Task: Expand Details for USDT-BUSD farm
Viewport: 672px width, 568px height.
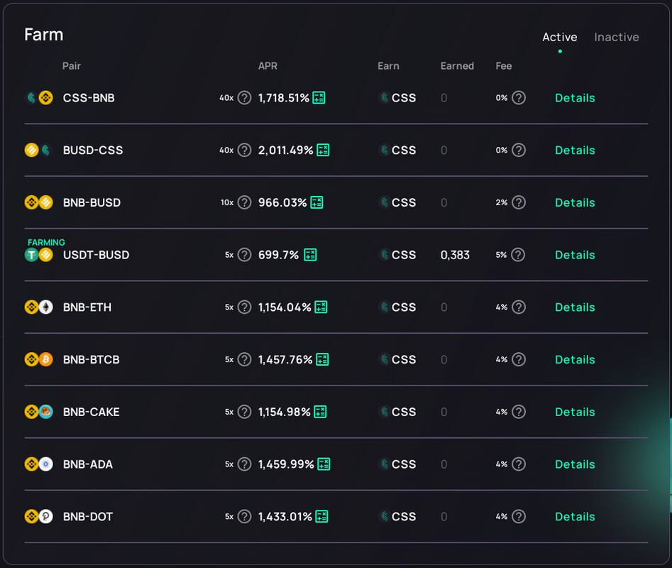Action: 575,255
